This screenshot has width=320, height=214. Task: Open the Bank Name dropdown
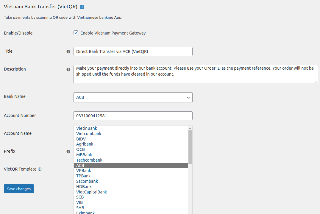point(133,97)
